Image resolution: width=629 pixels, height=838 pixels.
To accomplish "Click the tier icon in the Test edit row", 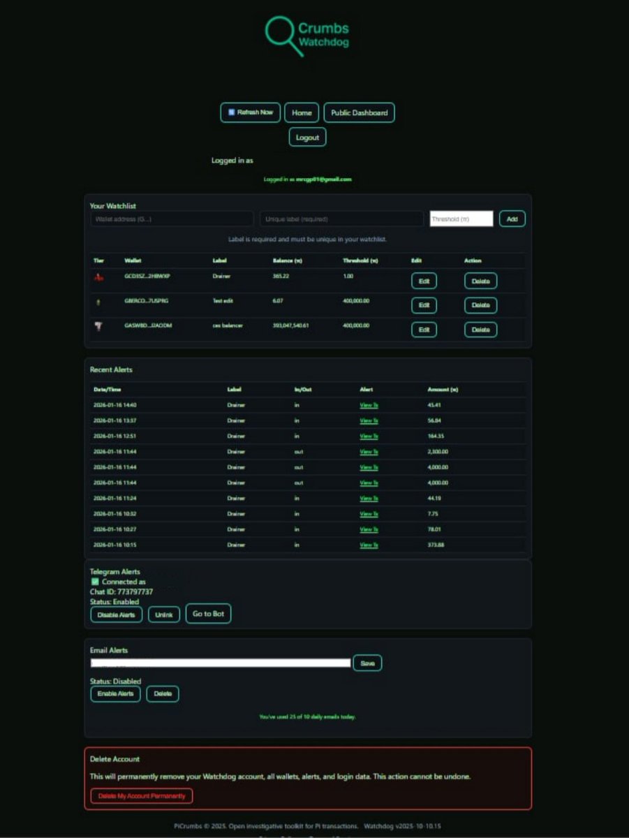I will [x=98, y=302].
